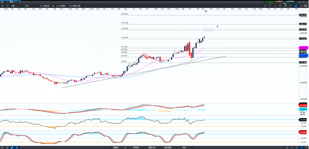Click the (61.80%) Fibonacci label
This screenshot has width=309, height=149.
(124, 47)
